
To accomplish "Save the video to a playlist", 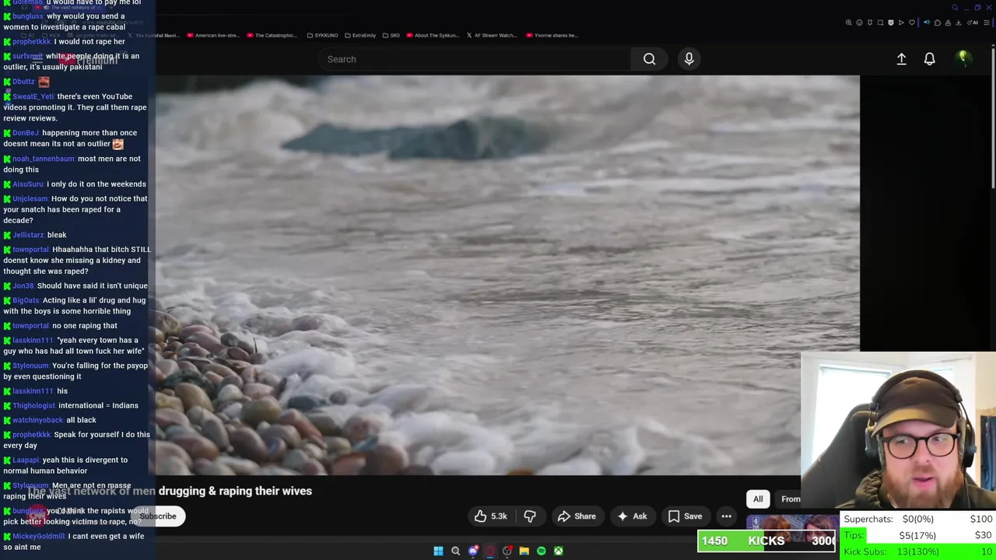I will (x=685, y=516).
